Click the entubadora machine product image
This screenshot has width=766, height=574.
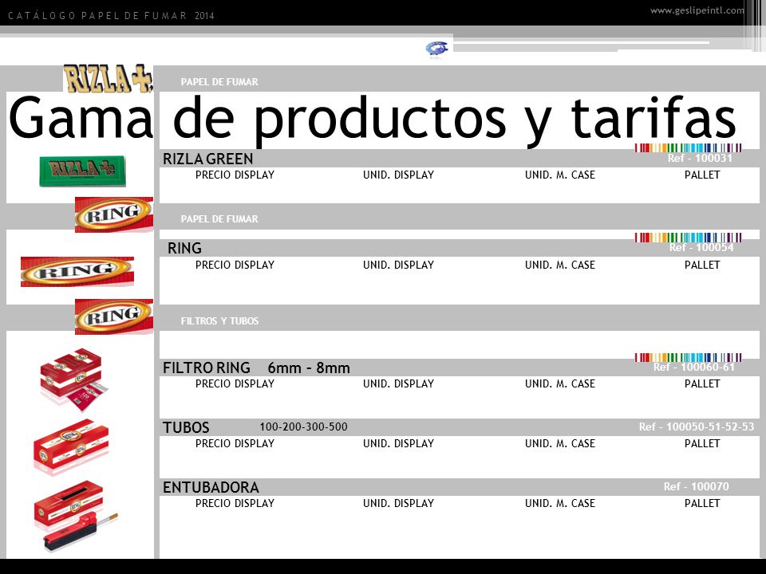click(x=76, y=518)
